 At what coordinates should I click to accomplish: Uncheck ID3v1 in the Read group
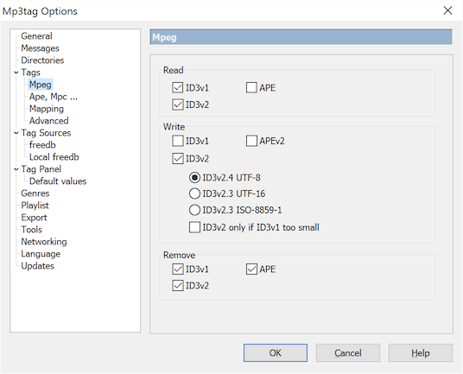(177, 88)
